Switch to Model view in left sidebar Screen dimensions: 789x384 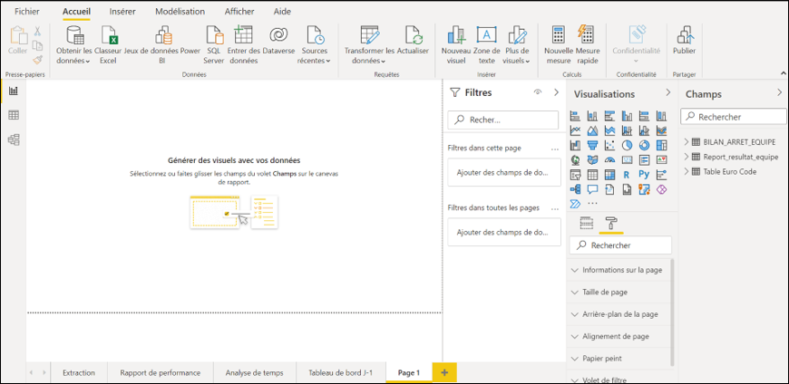(x=14, y=139)
